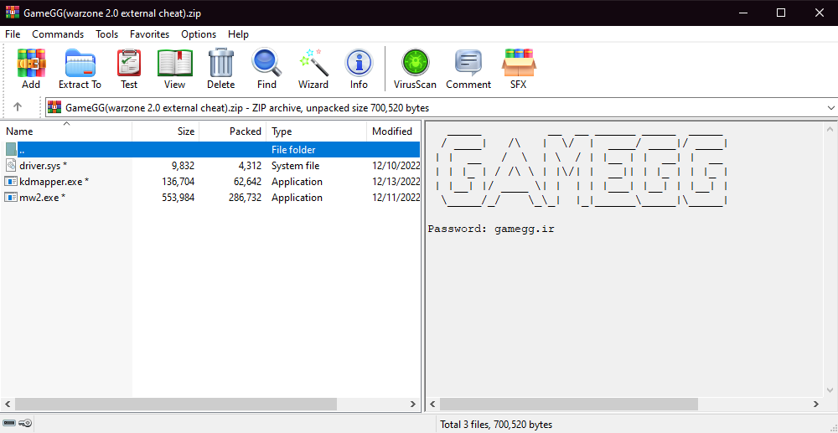Open the Find magnifier tool
This screenshot has height=433, width=838.
point(266,69)
